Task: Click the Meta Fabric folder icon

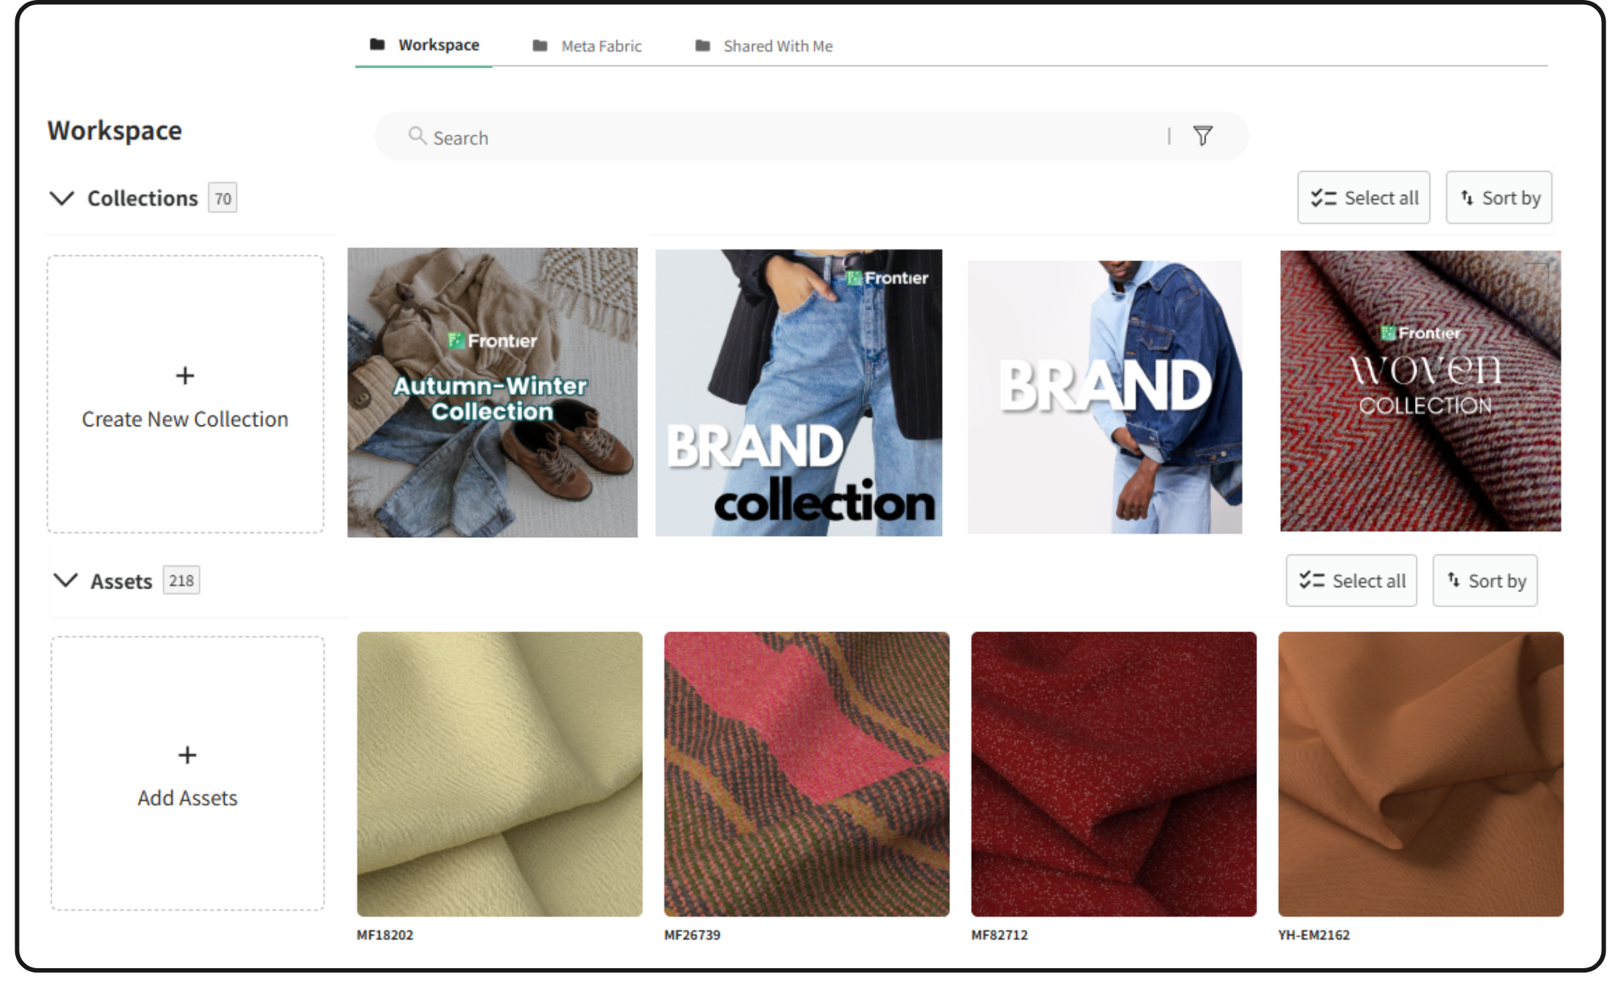Action: [540, 46]
